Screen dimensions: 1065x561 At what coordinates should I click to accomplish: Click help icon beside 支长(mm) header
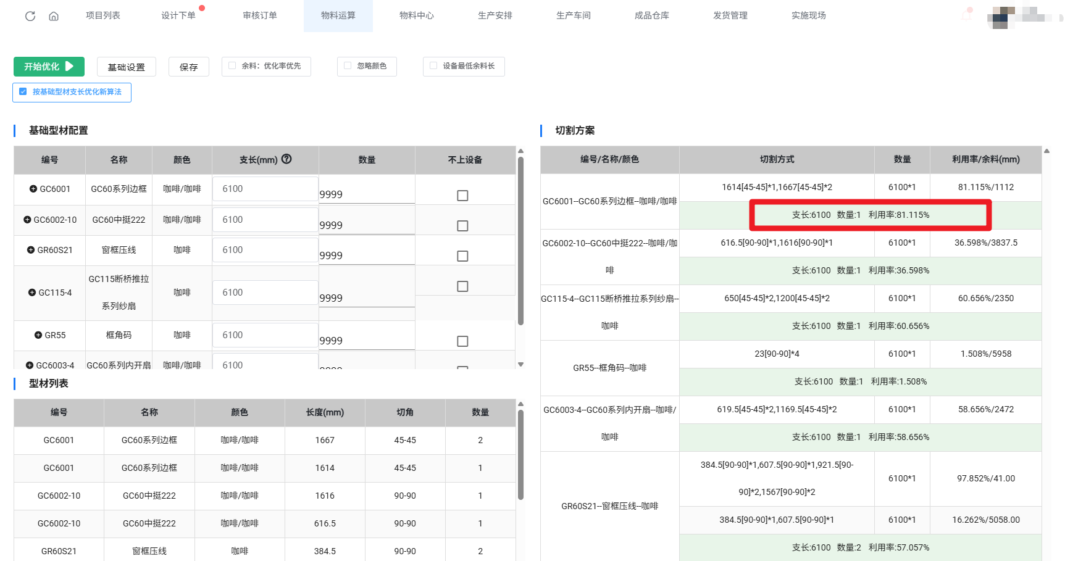[x=286, y=159]
